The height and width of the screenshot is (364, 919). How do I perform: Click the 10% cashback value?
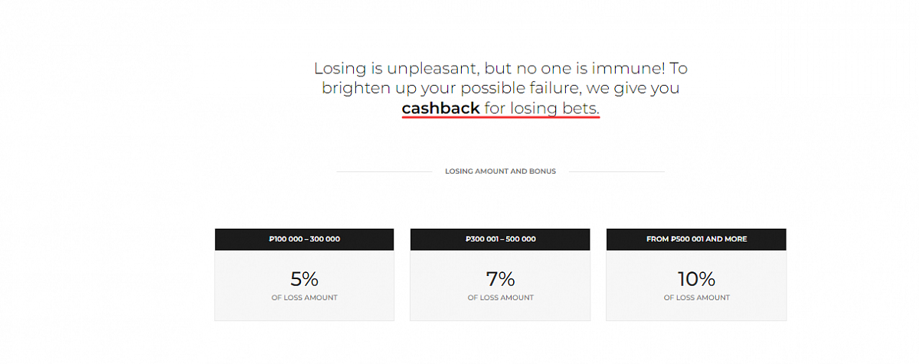(696, 279)
